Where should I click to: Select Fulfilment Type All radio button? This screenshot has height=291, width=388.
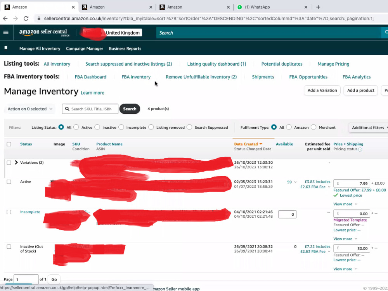tap(274, 127)
